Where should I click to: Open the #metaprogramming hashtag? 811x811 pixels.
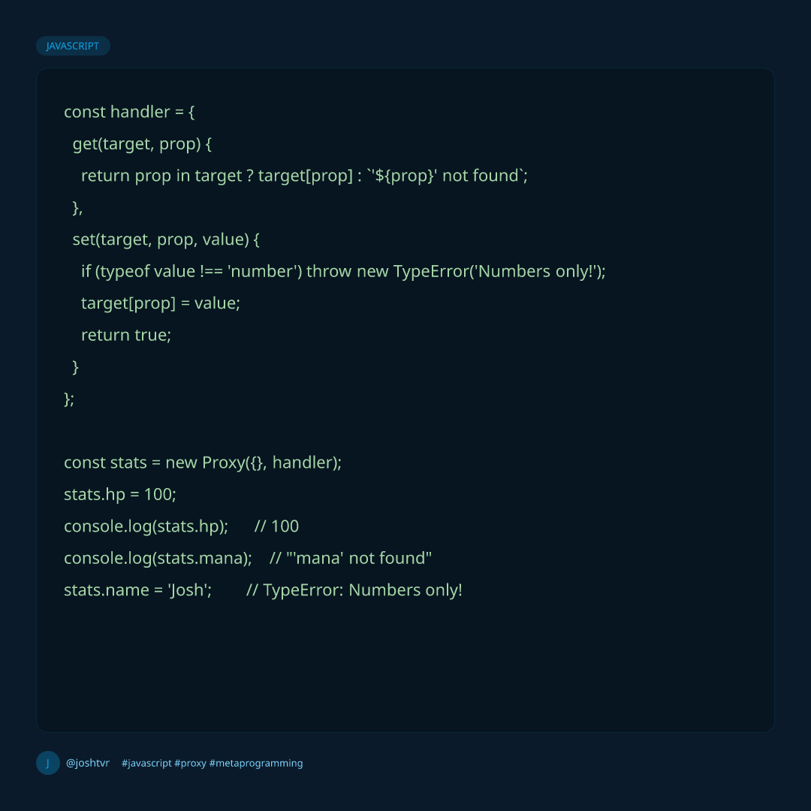coord(256,763)
